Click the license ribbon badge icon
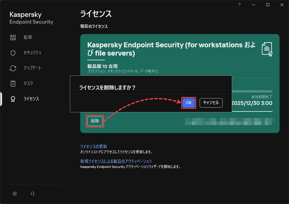Screen dimensions: 289x204 [13, 99]
